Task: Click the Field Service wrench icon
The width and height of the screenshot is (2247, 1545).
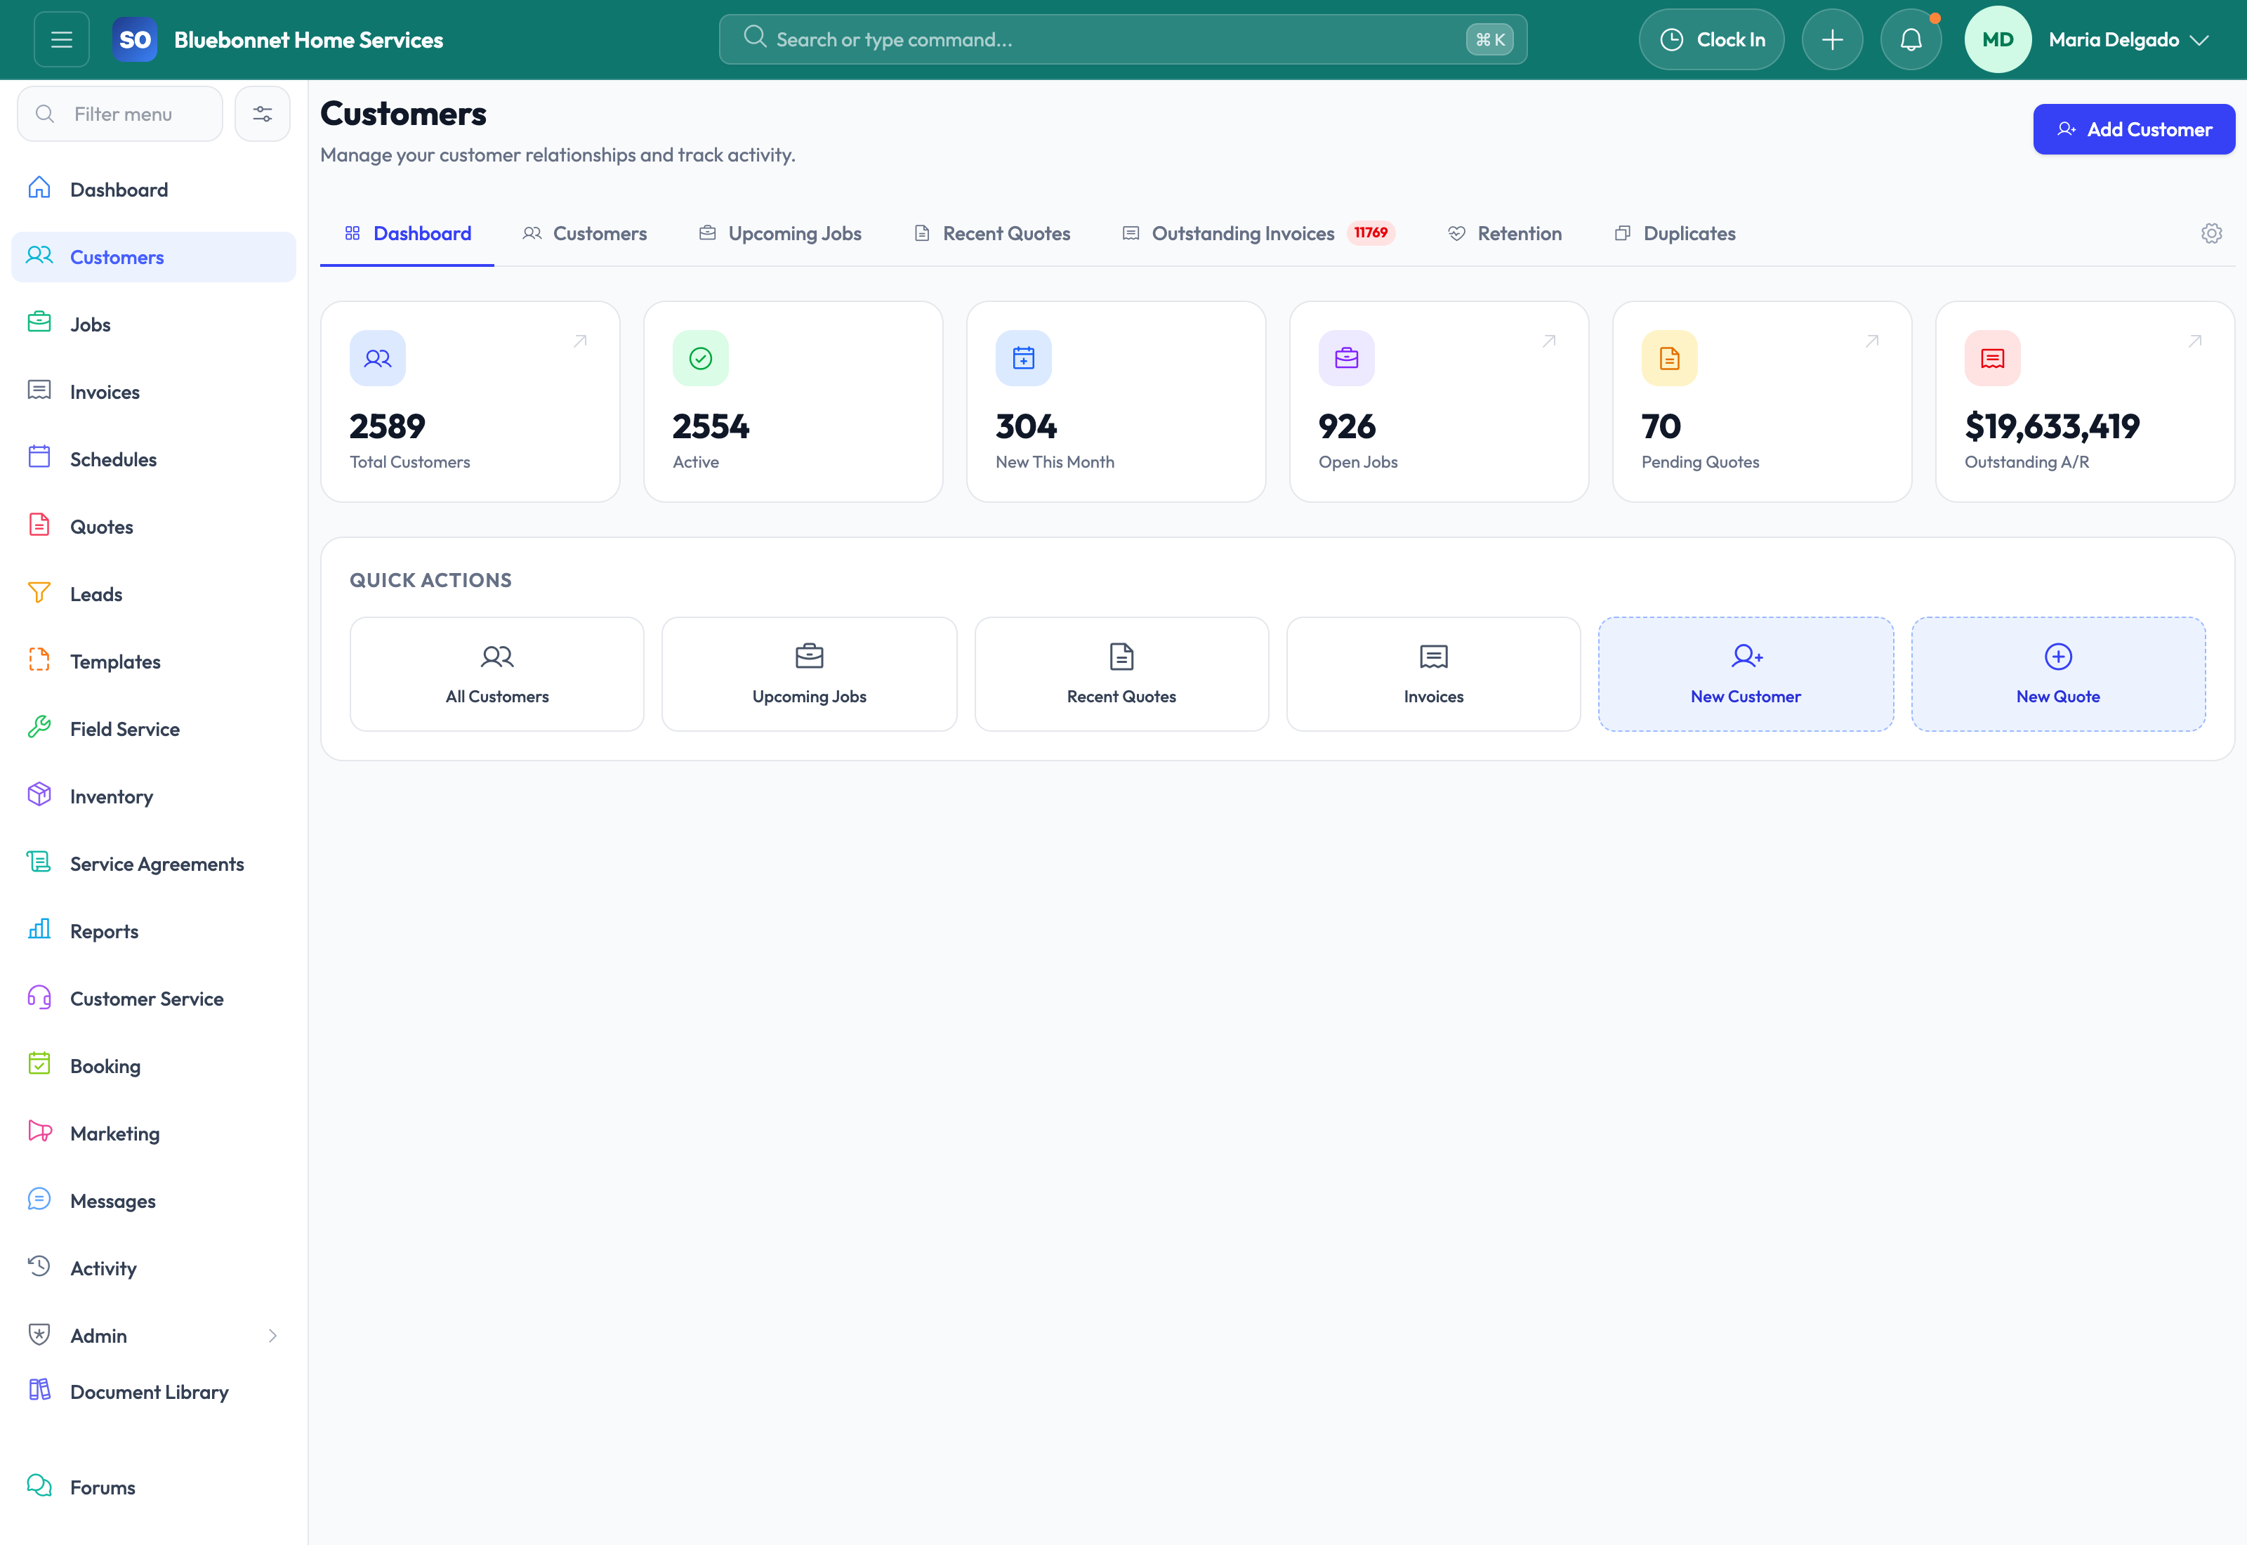Action: [x=40, y=727]
